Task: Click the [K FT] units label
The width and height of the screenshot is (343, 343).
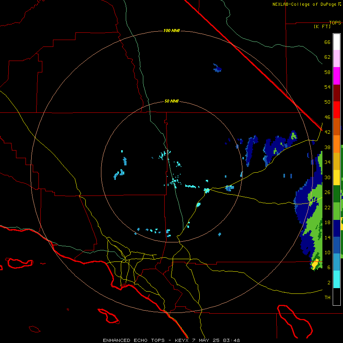Action: click(x=322, y=26)
